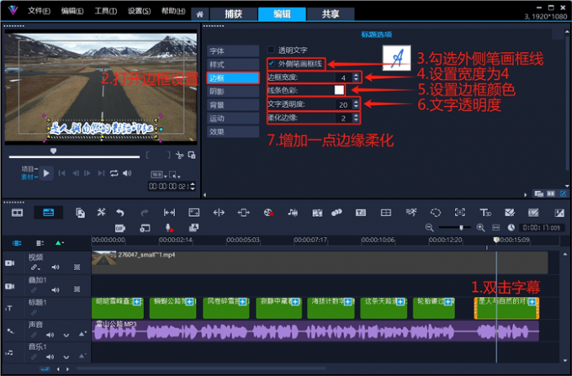Screen dimensions: 572x376
Task: Open the 设置 menu
Action: pyautogui.click(x=140, y=11)
